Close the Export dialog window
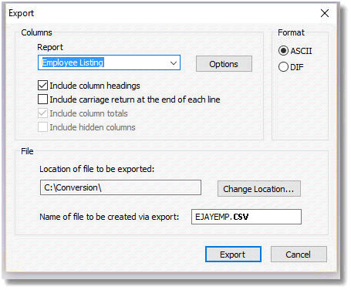The height and width of the screenshot is (290, 351). point(325,13)
